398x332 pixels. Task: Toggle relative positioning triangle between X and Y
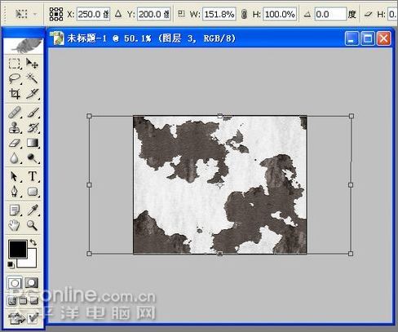118,14
